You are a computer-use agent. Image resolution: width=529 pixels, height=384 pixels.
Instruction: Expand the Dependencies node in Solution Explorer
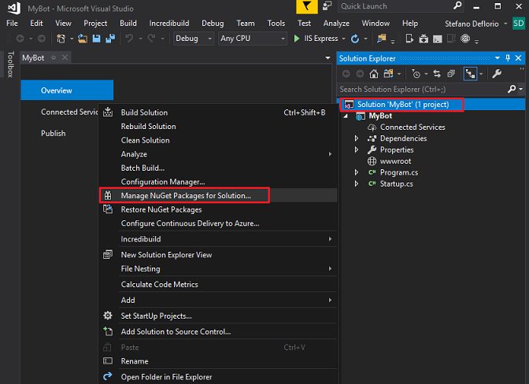pyautogui.click(x=357, y=138)
